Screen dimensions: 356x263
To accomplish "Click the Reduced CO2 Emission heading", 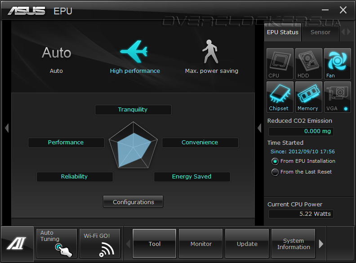I will (299, 120).
